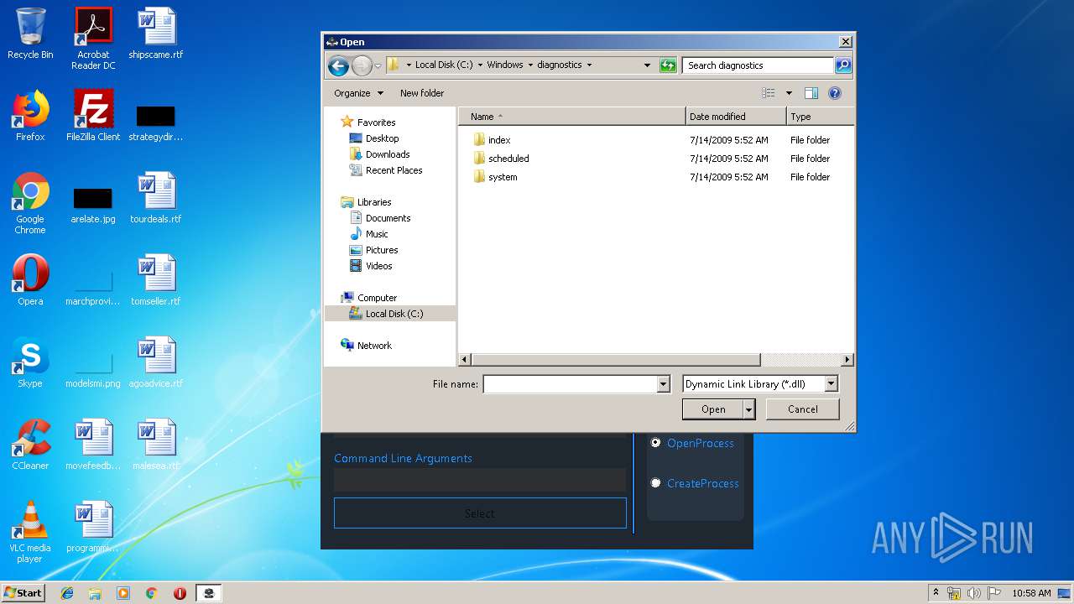Open the tourdeals.rtf desktop file
The image size is (1074, 604).
pos(156,198)
